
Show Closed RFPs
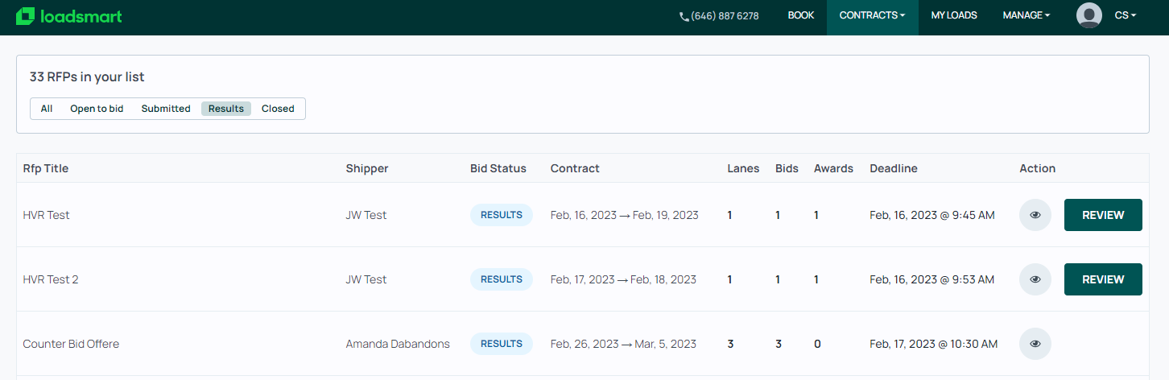pos(278,109)
